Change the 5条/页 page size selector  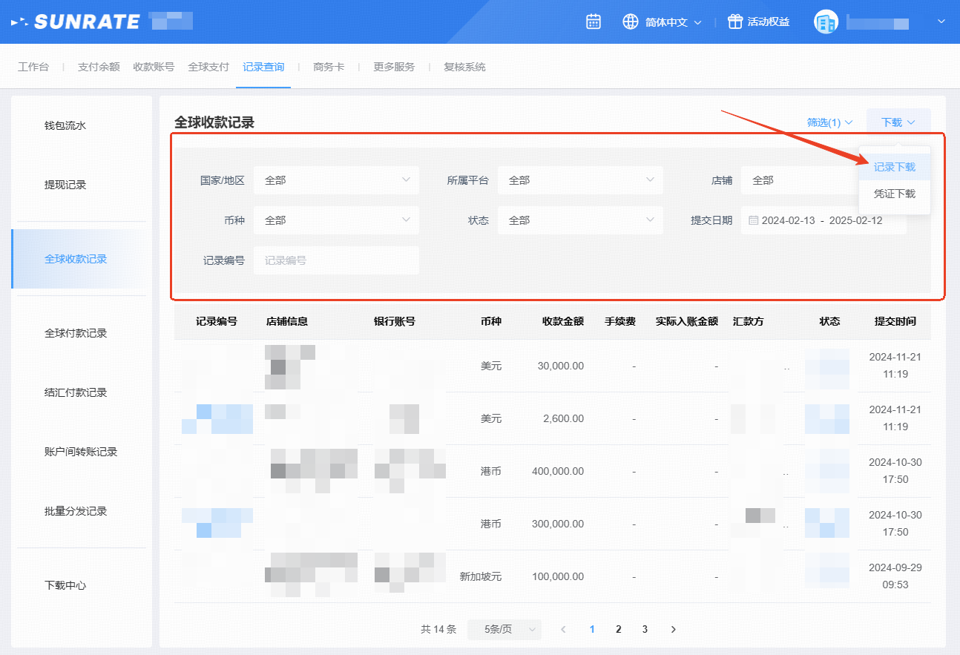coord(504,629)
